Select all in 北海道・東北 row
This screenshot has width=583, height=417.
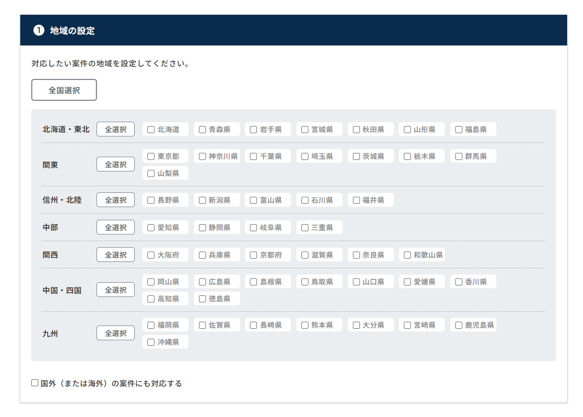116,129
